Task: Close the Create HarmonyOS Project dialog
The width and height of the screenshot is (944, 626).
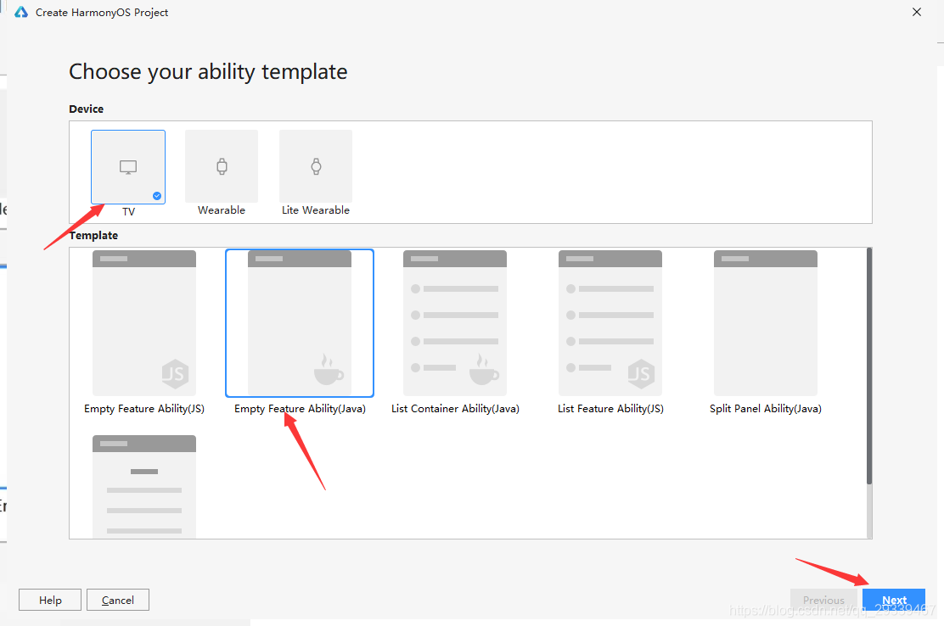Action: (917, 12)
